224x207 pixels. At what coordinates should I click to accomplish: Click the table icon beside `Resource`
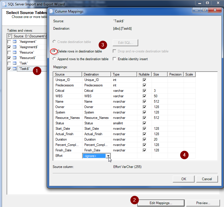[x=15, y=52]
